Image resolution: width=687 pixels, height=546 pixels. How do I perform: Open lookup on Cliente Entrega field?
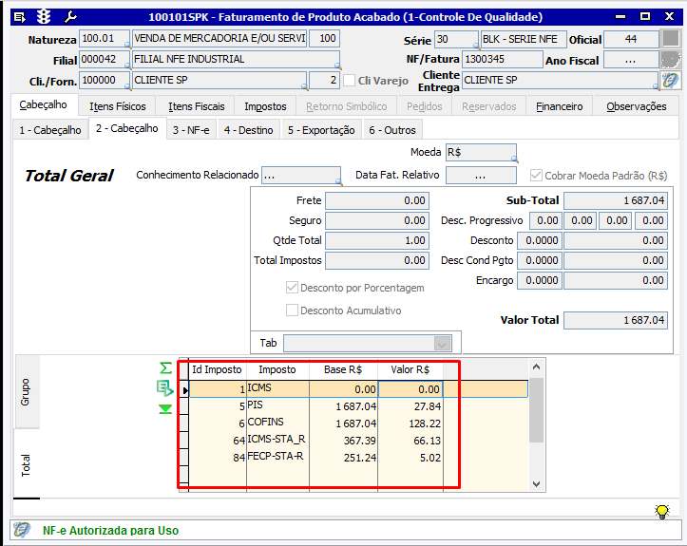tap(656, 86)
